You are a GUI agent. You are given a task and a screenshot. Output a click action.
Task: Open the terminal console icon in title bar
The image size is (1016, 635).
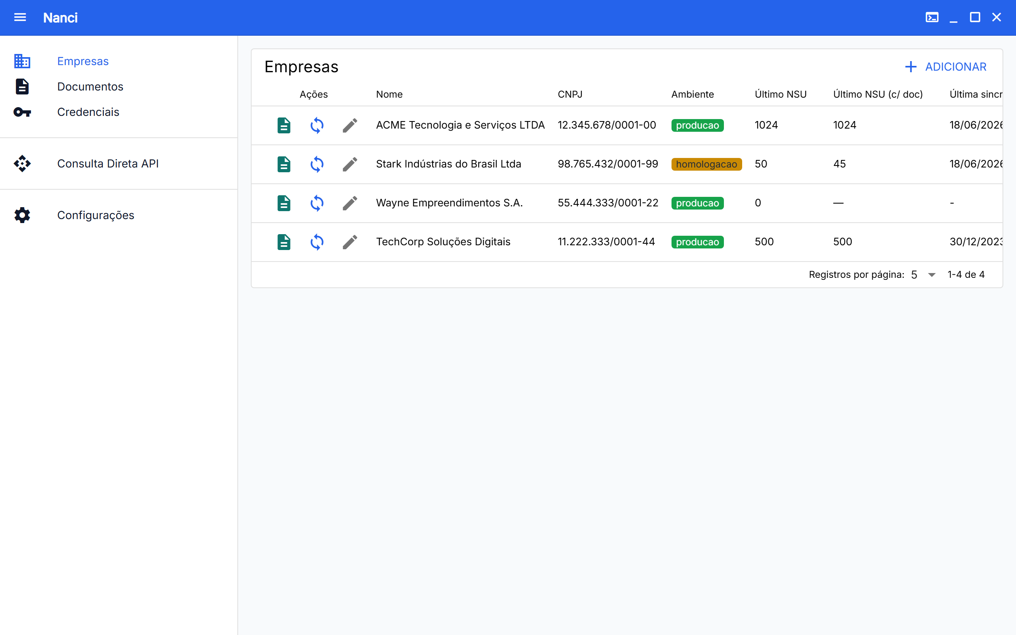[x=931, y=17]
